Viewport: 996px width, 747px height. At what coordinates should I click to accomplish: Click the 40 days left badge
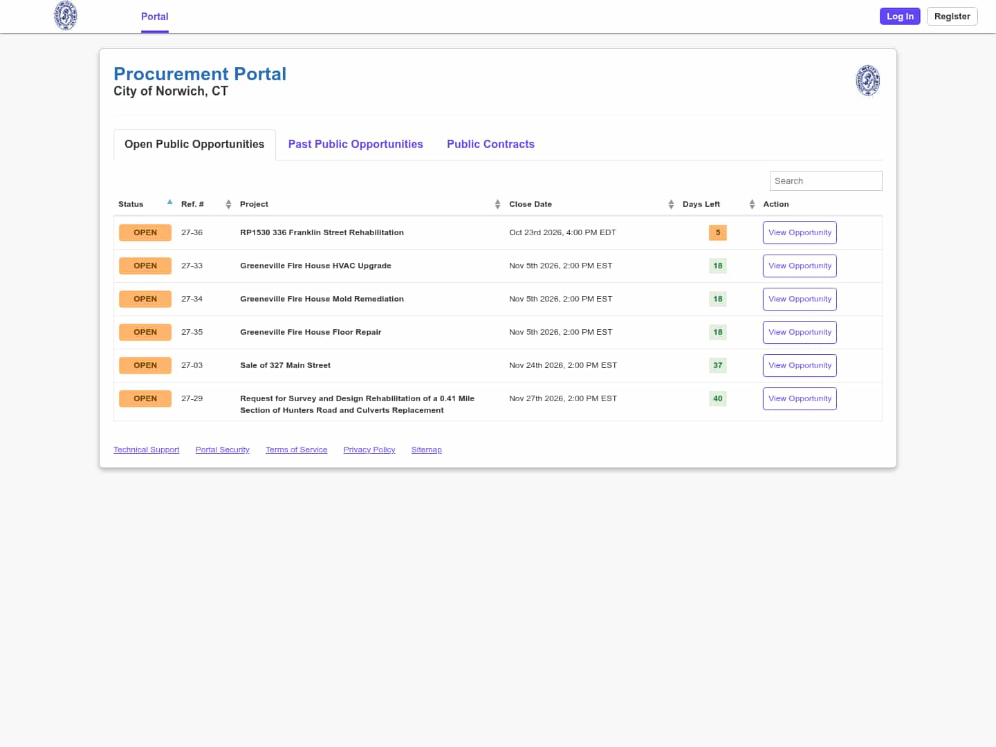pyautogui.click(x=718, y=399)
